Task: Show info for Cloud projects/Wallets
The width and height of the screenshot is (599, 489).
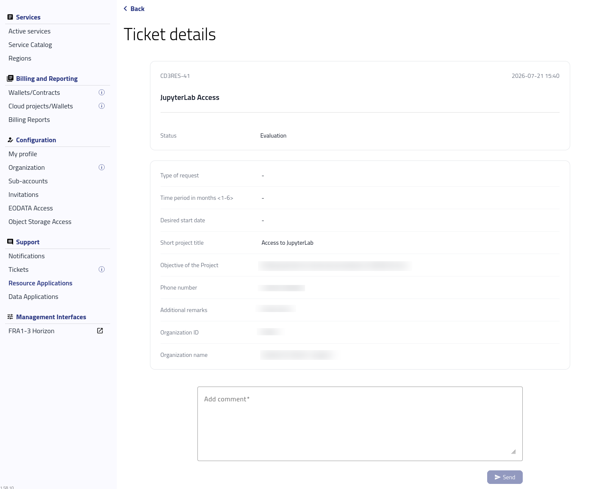Action: pyautogui.click(x=102, y=106)
